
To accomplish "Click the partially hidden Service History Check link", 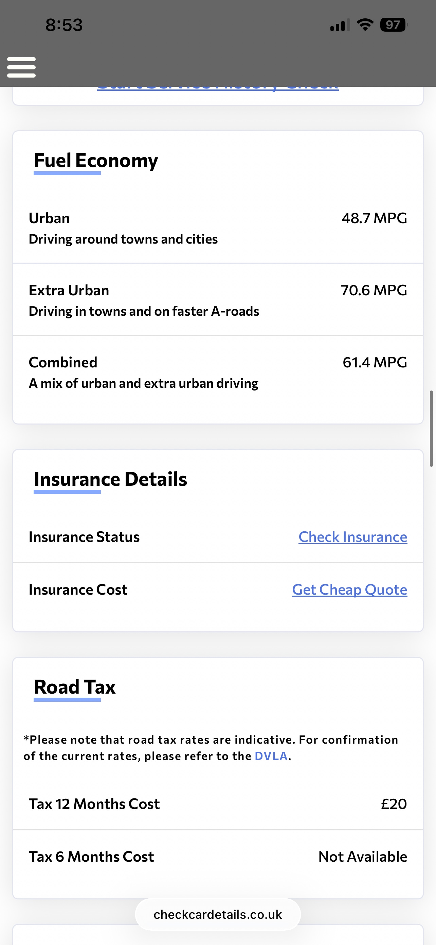I will click(x=218, y=88).
